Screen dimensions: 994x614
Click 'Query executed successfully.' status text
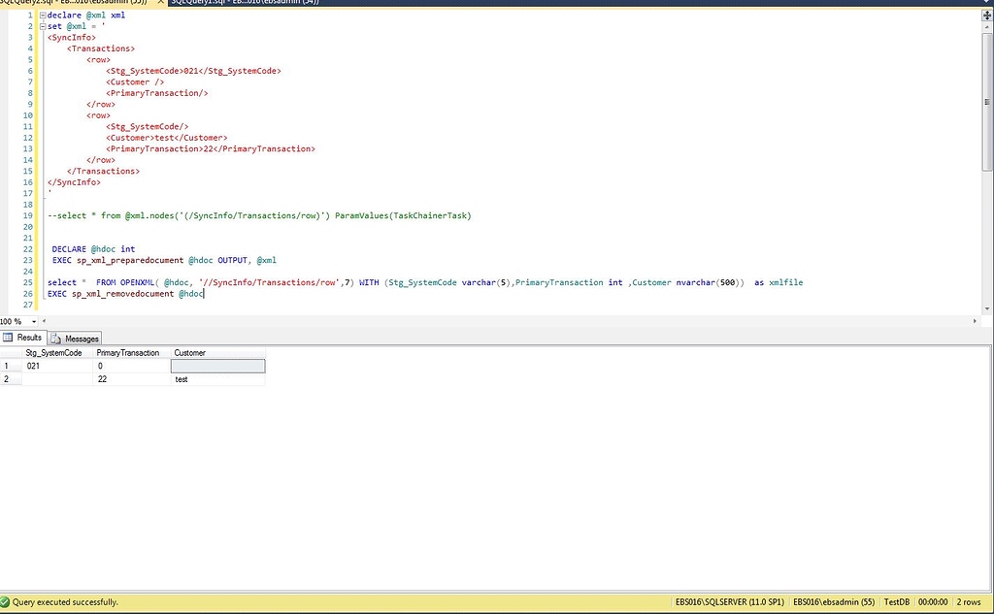(x=65, y=602)
